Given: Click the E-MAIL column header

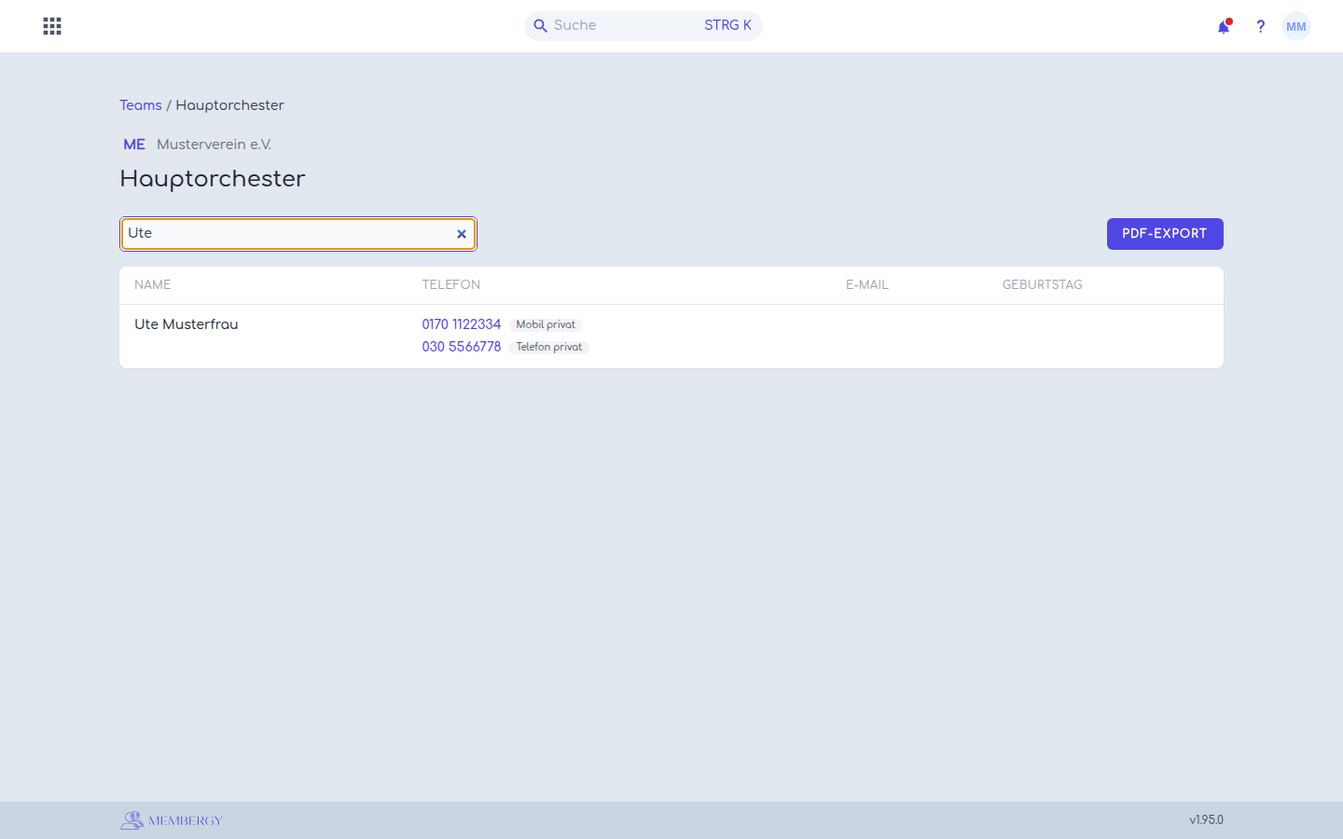Looking at the screenshot, I should 867,285.
